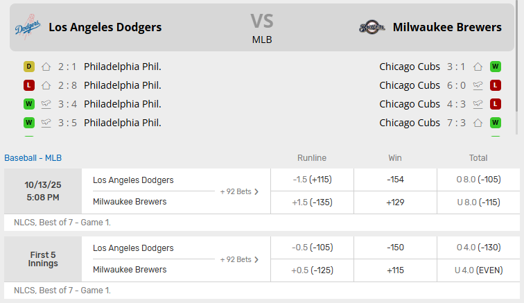Click the green W badge on Cubs 7:3 row
The width and height of the screenshot is (524, 303).
(x=496, y=123)
